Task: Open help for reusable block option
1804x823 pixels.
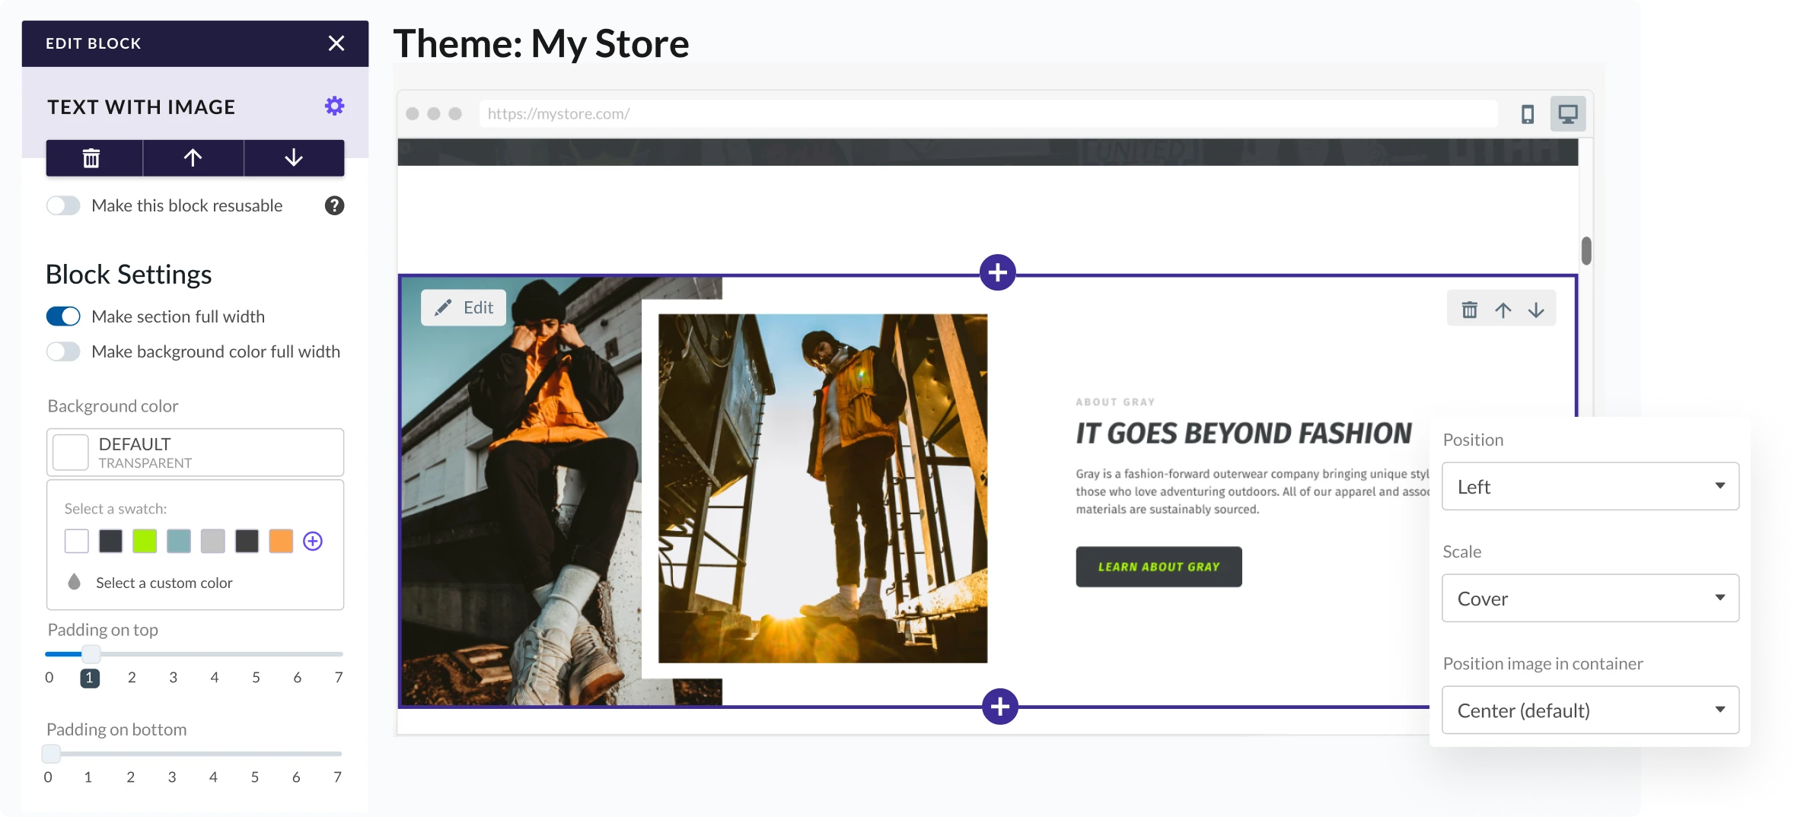Action: (x=334, y=205)
